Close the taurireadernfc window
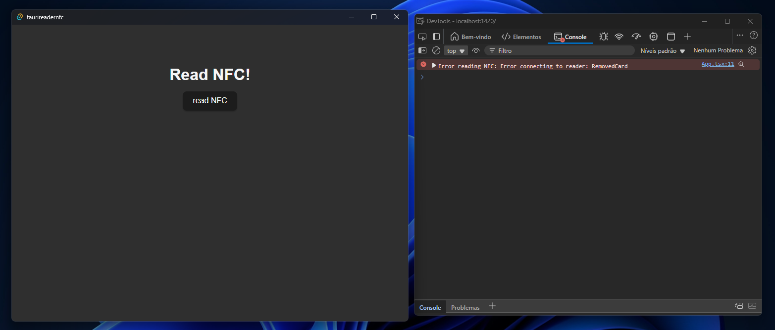 [396, 17]
